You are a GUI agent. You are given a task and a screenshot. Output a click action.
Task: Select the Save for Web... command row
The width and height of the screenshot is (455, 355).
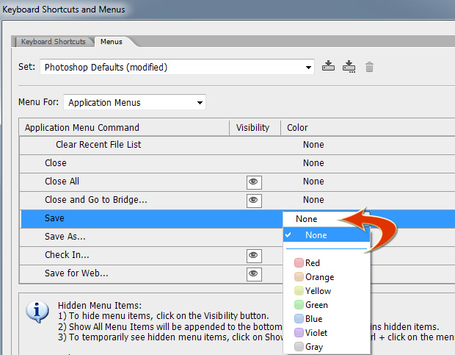[x=151, y=273]
